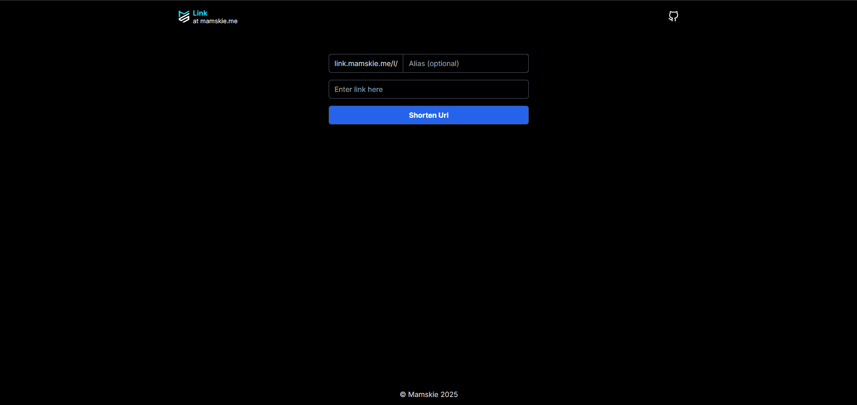Activate the blue Shorten Url action

click(428, 115)
